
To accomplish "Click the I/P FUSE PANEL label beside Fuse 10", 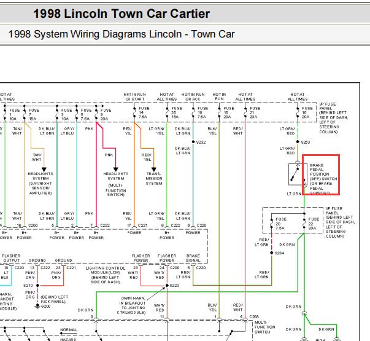I will pos(333,118).
